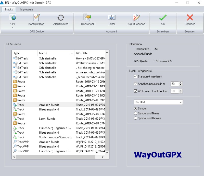Image resolution: width=204 pixels, height=176 pixels.
Task: Click the Aktualisieren refresh icon
Action: tap(61, 18)
